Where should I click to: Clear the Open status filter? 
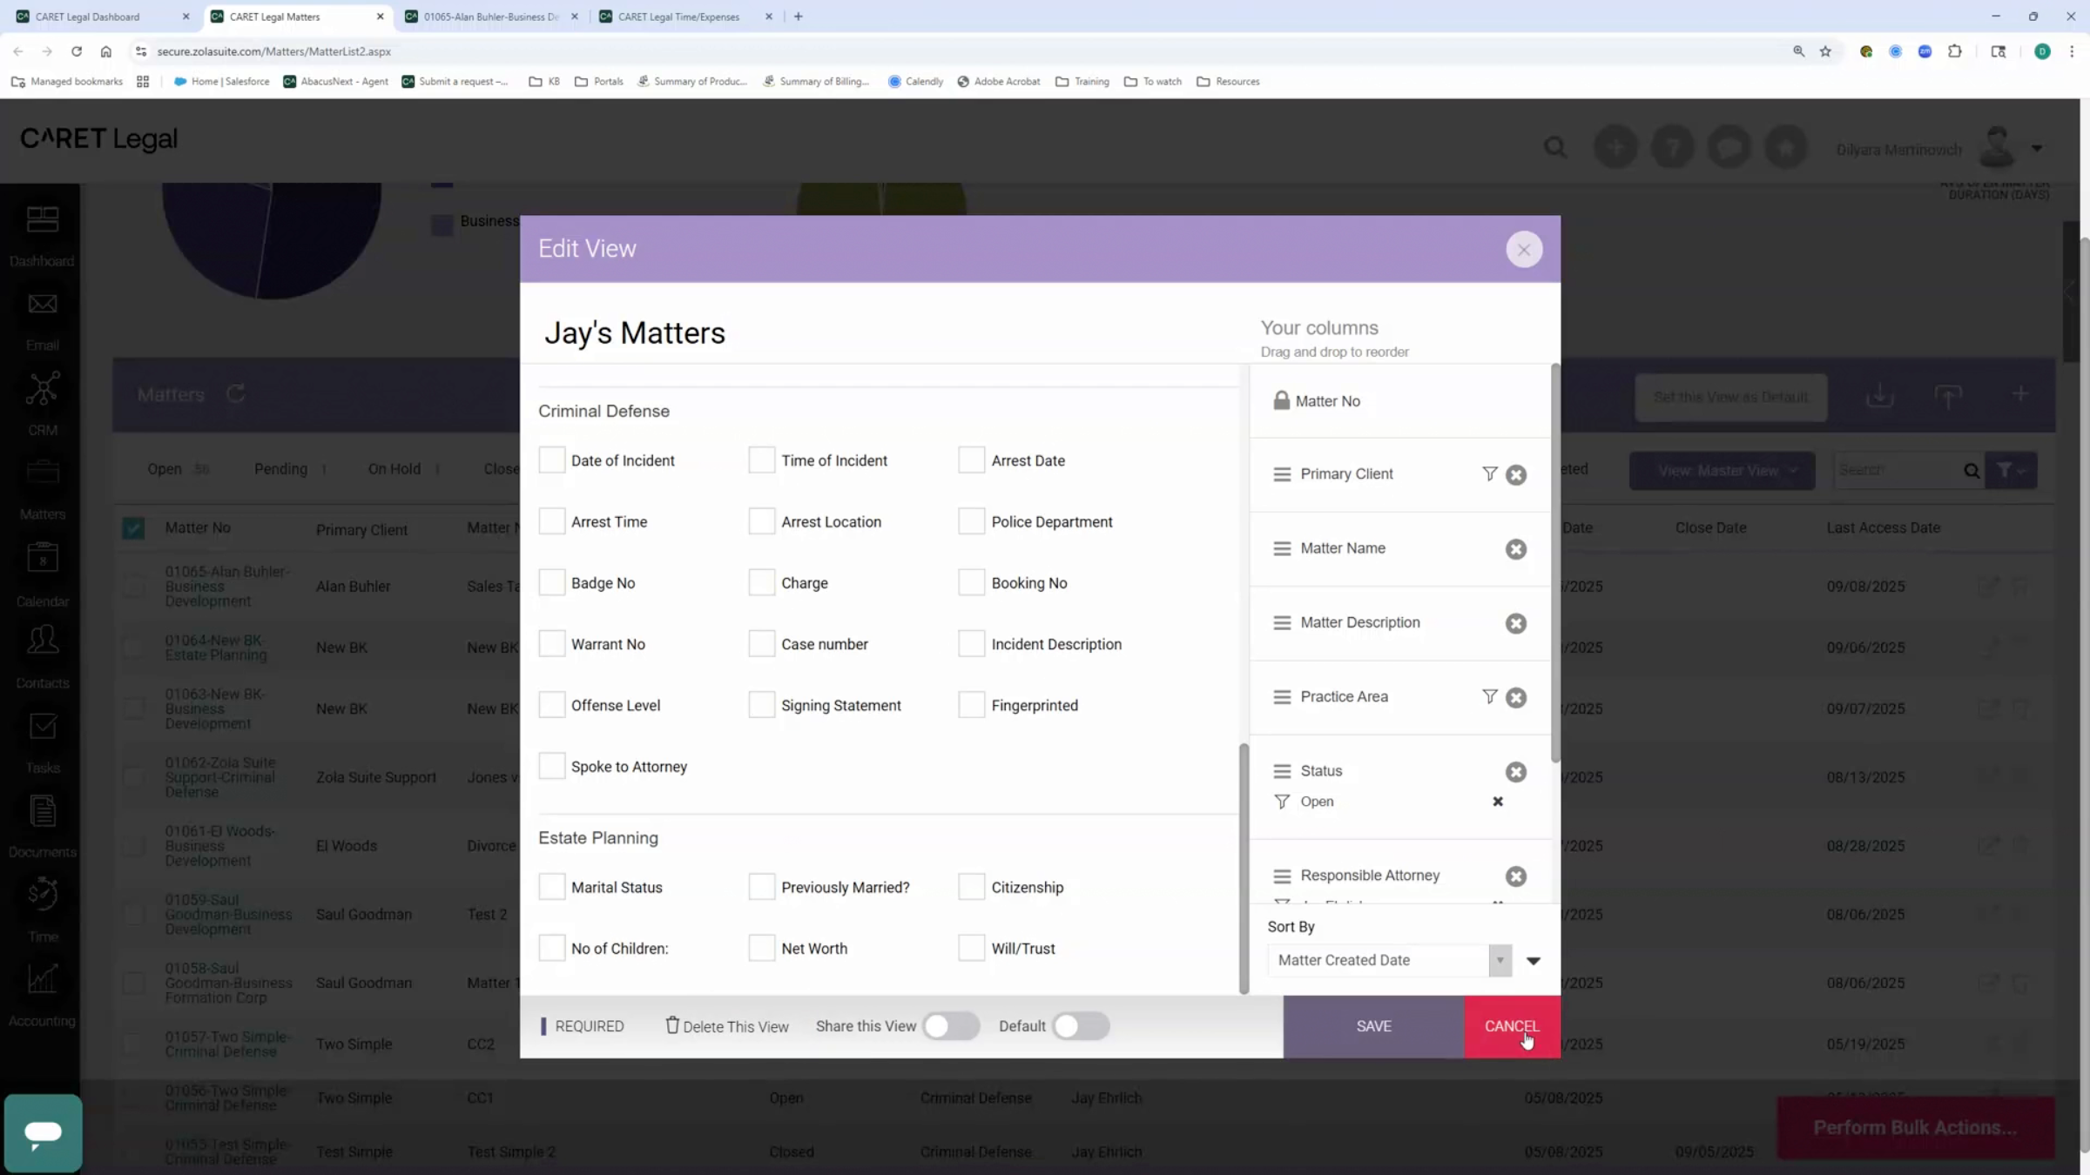(x=1498, y=802)
